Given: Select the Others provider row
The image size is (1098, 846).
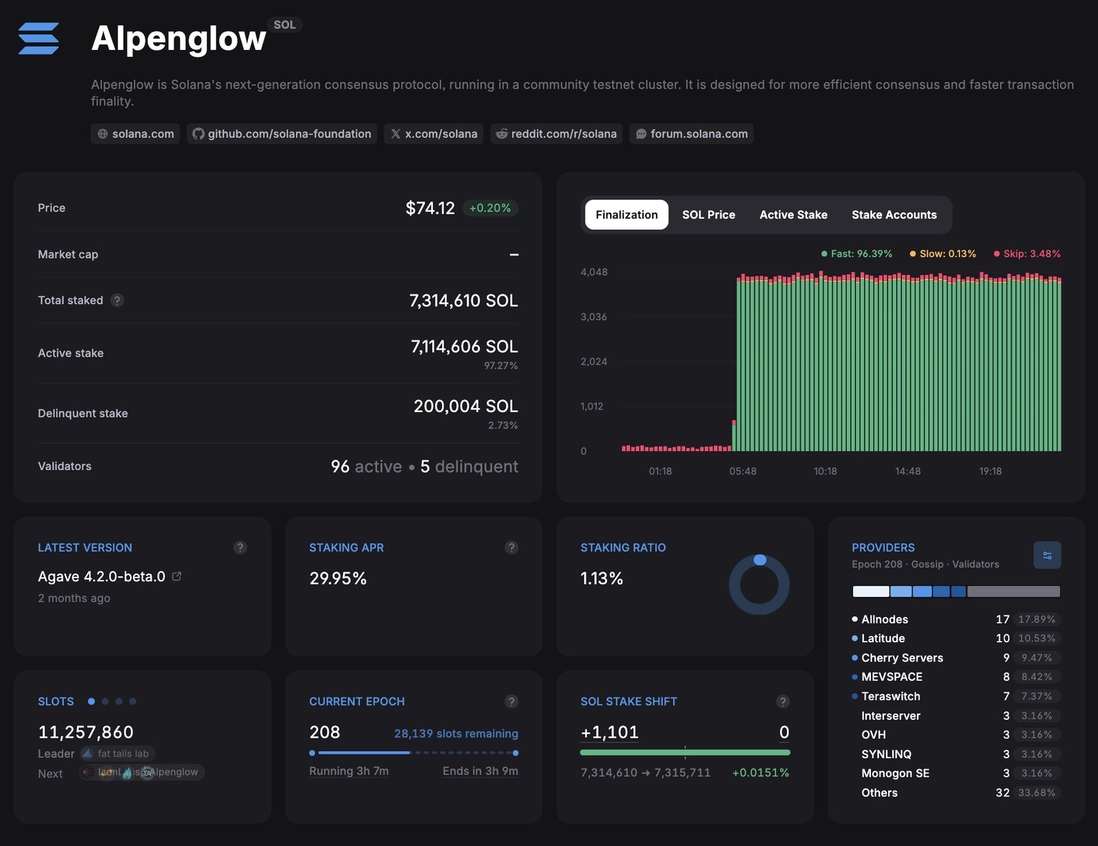Looking at the screenshot, I should 956,793.
